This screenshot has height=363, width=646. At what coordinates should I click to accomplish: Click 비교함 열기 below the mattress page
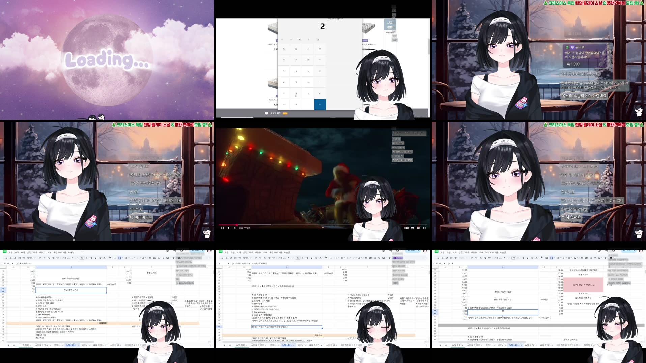275,113
